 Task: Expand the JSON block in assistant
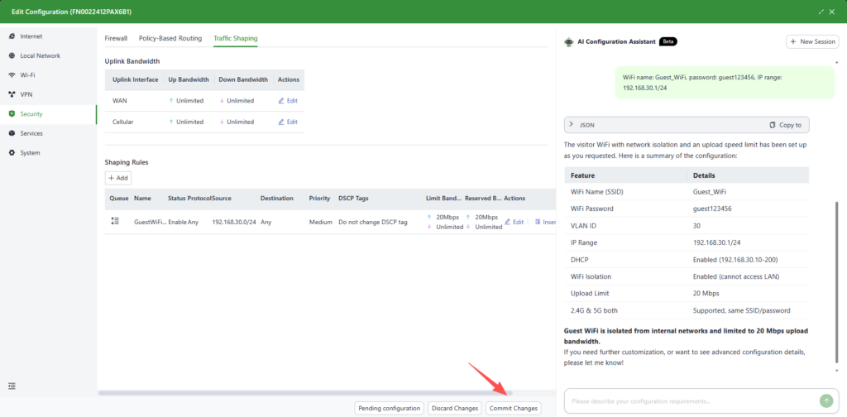coord(571,125)
